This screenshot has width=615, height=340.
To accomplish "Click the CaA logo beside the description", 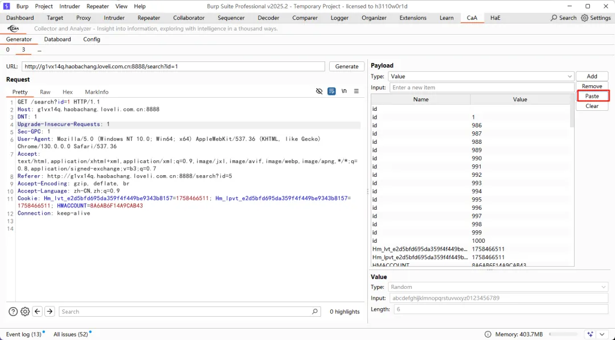I will click(x=13, y=28).
